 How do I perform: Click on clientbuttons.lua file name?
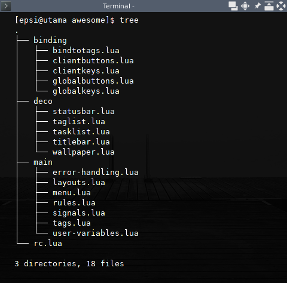click(x=93, y=61)
